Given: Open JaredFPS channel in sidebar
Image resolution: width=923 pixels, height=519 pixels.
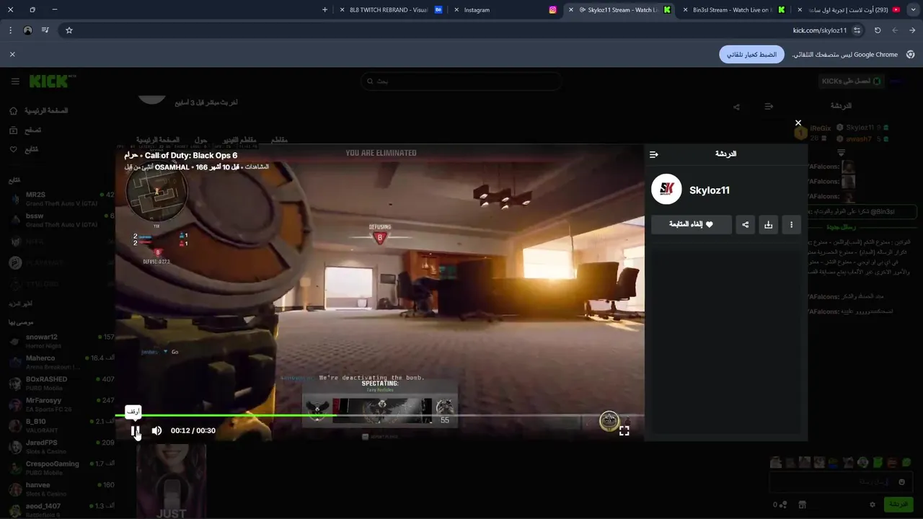Looking at the screenshot, I should point(61,446).
